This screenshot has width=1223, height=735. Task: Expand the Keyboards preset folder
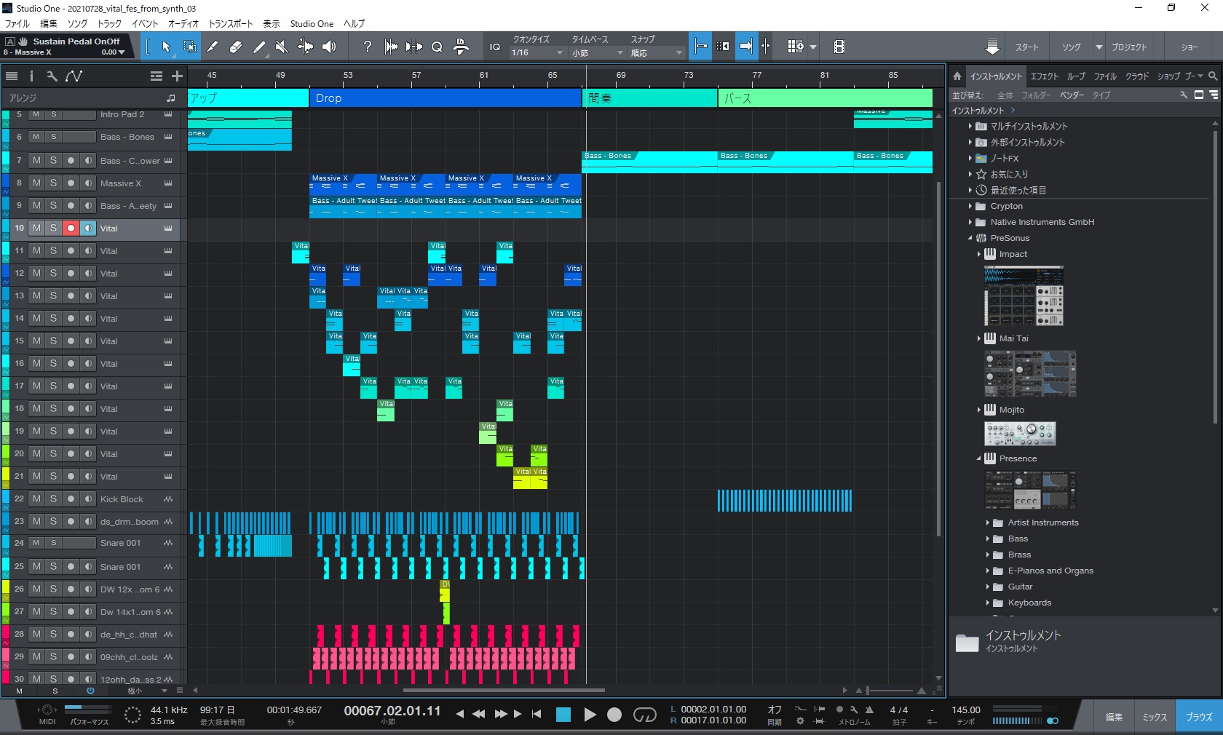(988, 603)
